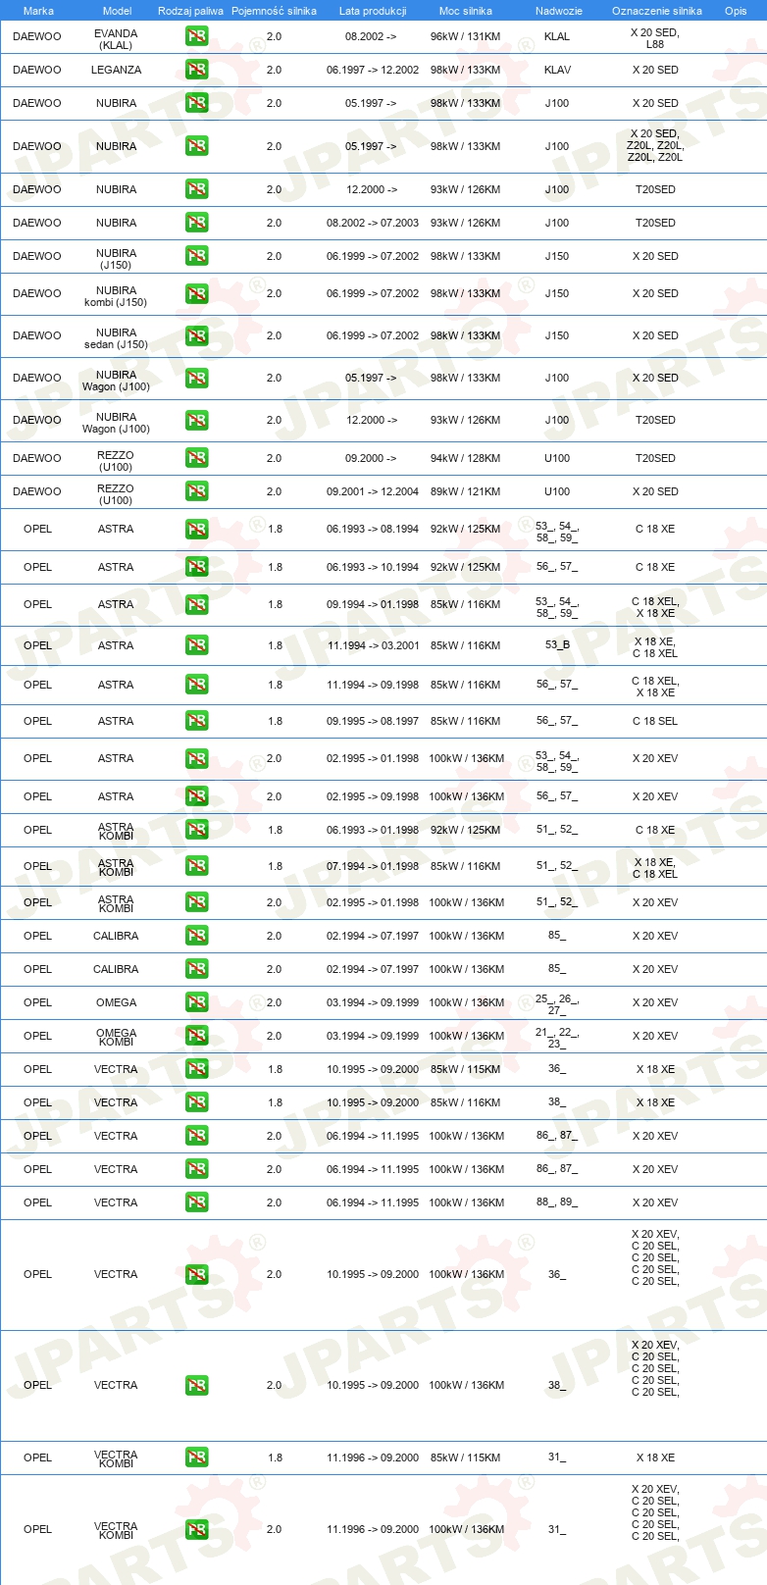Click fuel icon for Astra Kombi 06.1993 -> 01.1998

pos(196,830)
